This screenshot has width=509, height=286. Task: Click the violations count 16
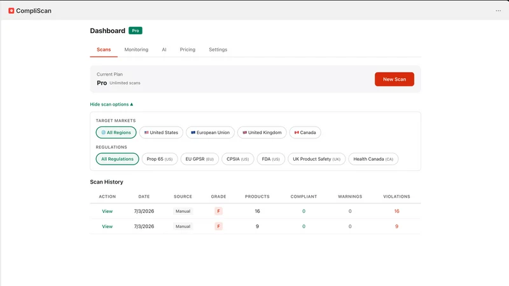coord(396,211)
